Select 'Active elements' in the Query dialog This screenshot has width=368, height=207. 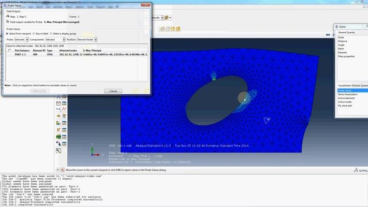click(346, 98)
